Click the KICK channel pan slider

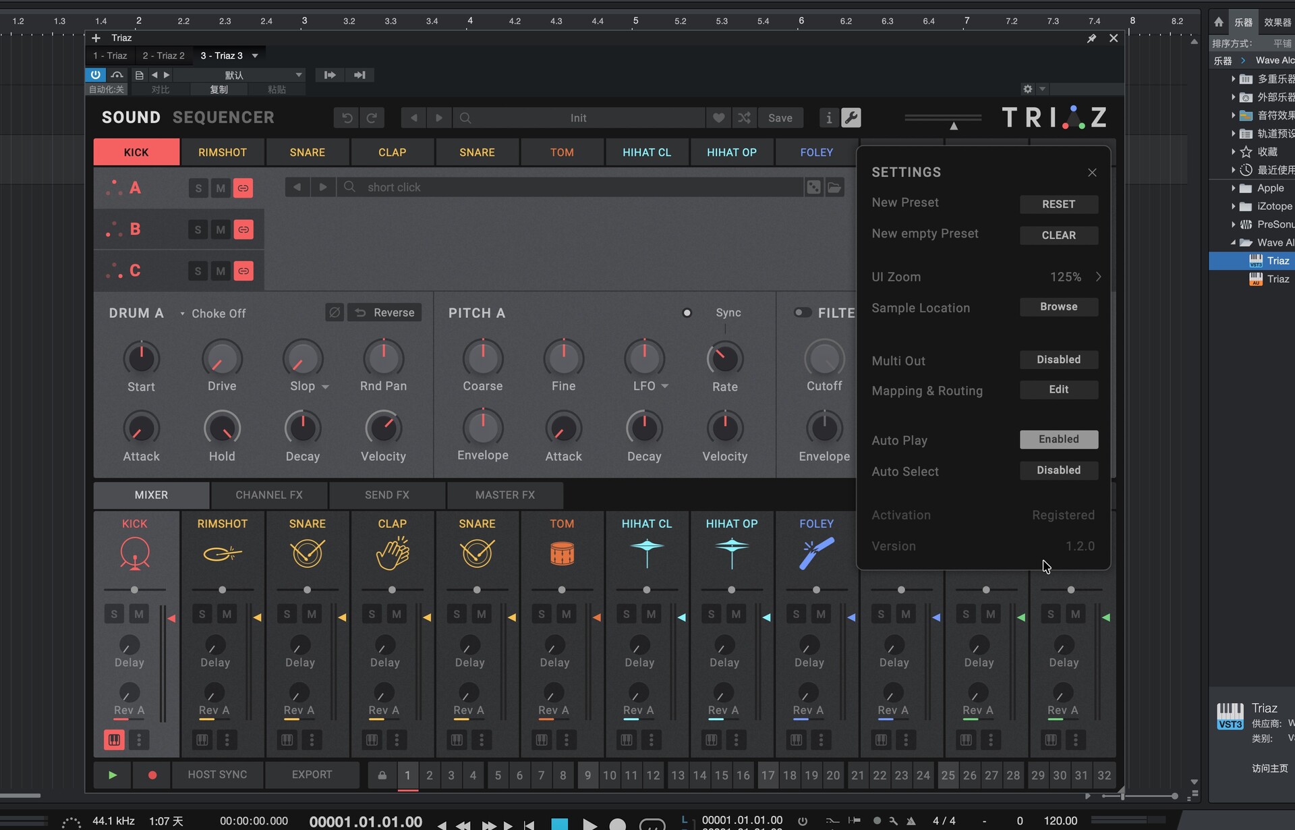pyautogui.click(x=134, y=590)
